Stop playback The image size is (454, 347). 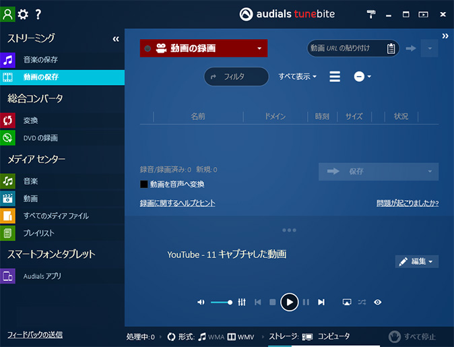[x=272, y=303]
